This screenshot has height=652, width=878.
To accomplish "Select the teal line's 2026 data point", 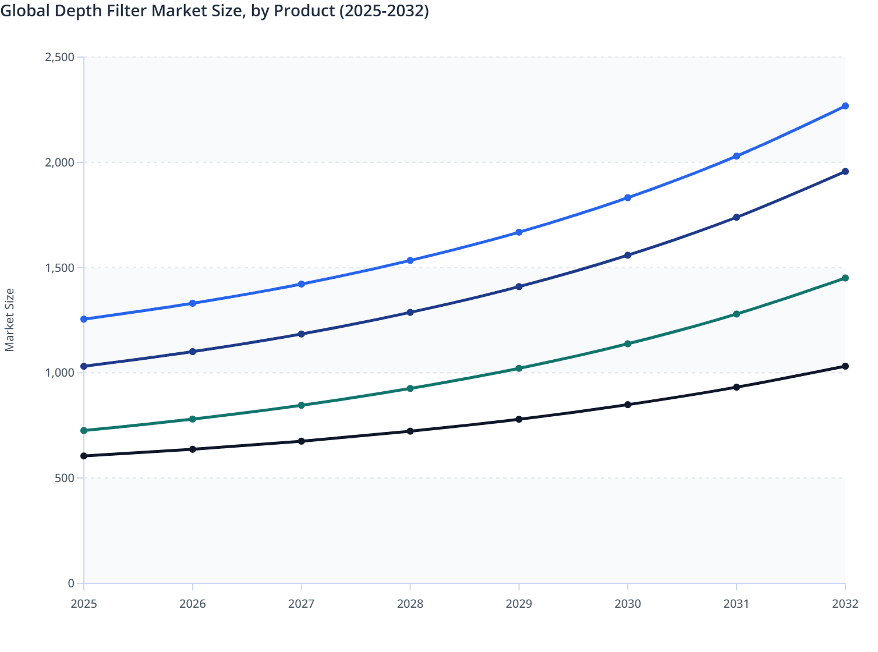I will pyautogui.click(x=193, y=419).
